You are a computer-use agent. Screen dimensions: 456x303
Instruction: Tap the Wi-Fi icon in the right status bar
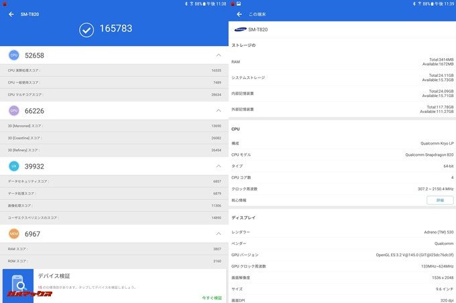click(x=419, y=4)
